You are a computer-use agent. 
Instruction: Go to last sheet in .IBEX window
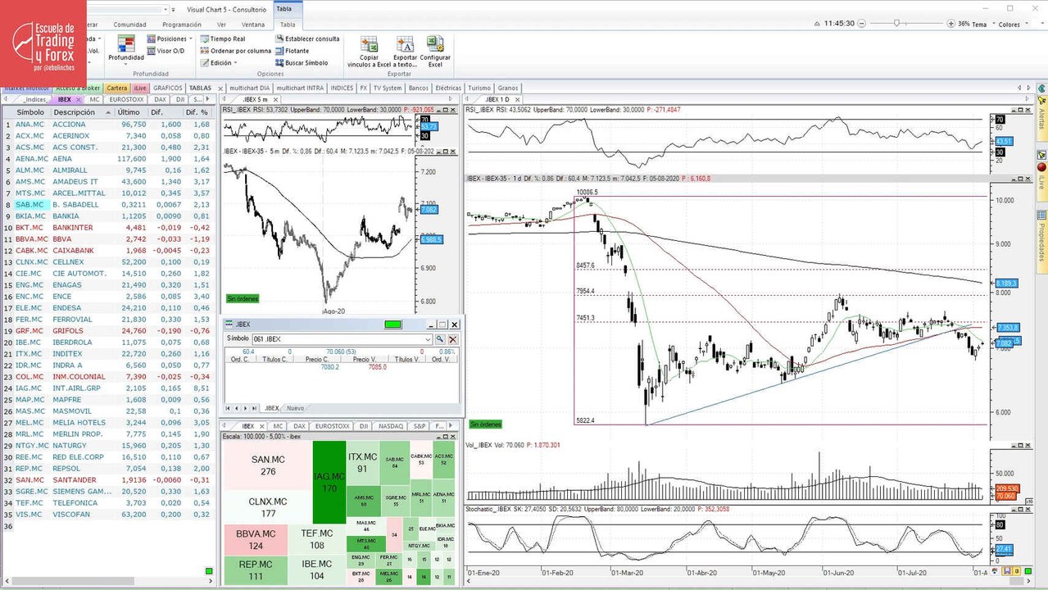coord(255,407)
